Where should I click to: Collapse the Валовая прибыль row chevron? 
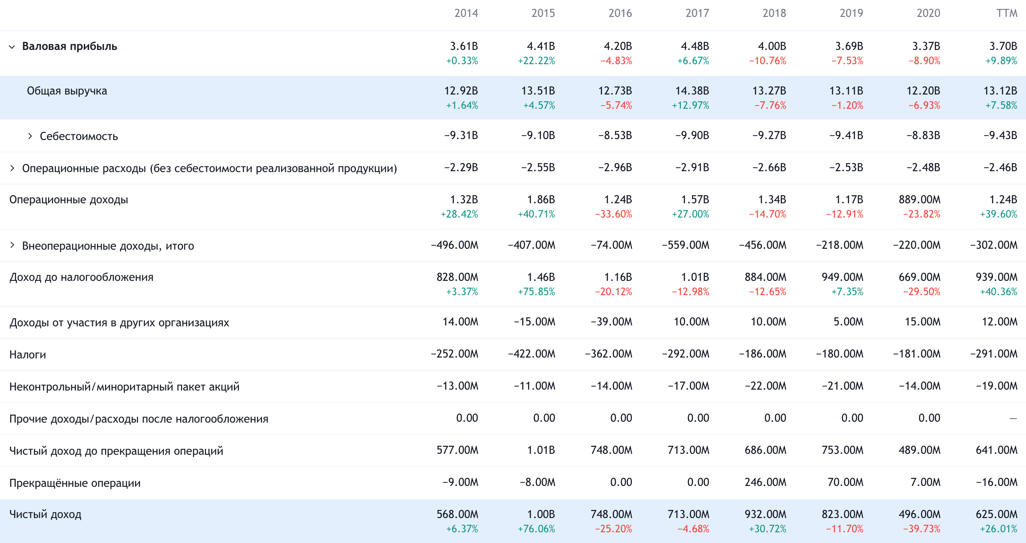pos(12,47)
